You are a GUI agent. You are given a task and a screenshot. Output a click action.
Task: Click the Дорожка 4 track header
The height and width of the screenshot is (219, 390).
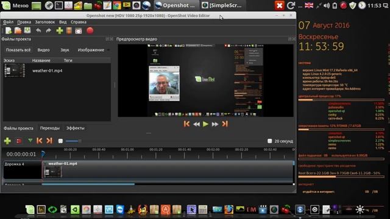pyautogui.click(x=23, y=170)
